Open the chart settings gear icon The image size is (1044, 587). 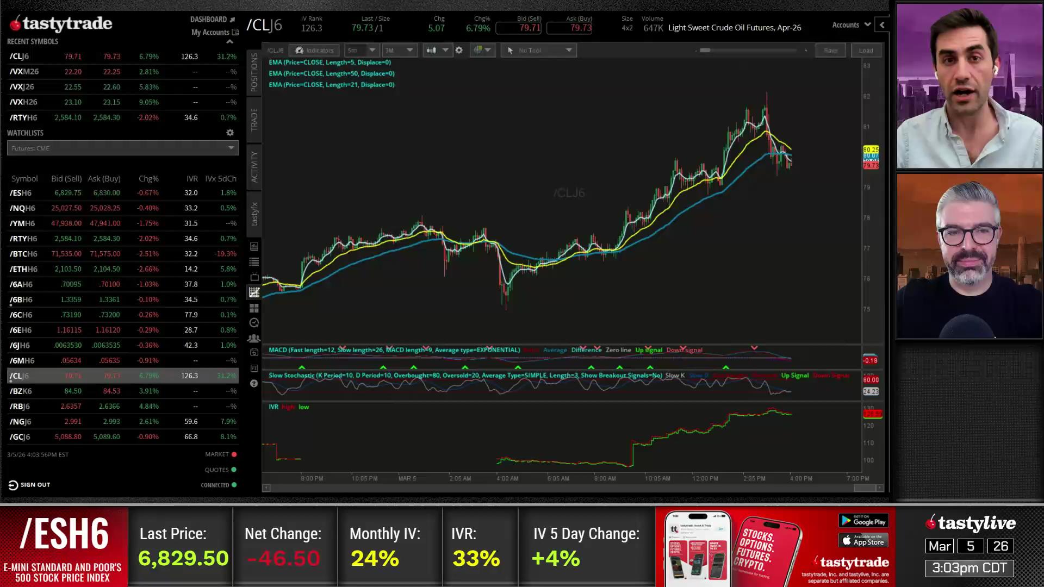pos(459,50)
